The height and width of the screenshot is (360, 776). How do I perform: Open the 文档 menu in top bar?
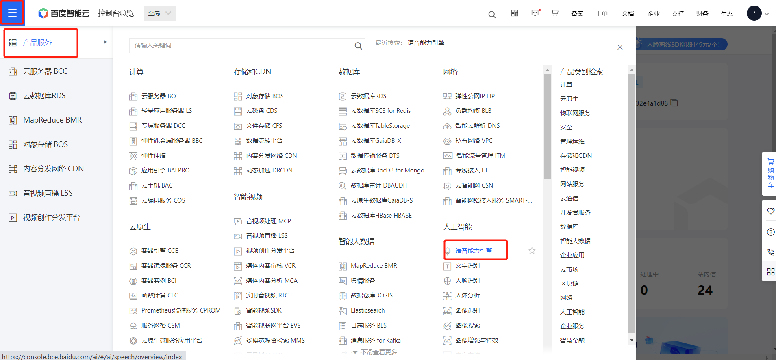pos(628,13)
